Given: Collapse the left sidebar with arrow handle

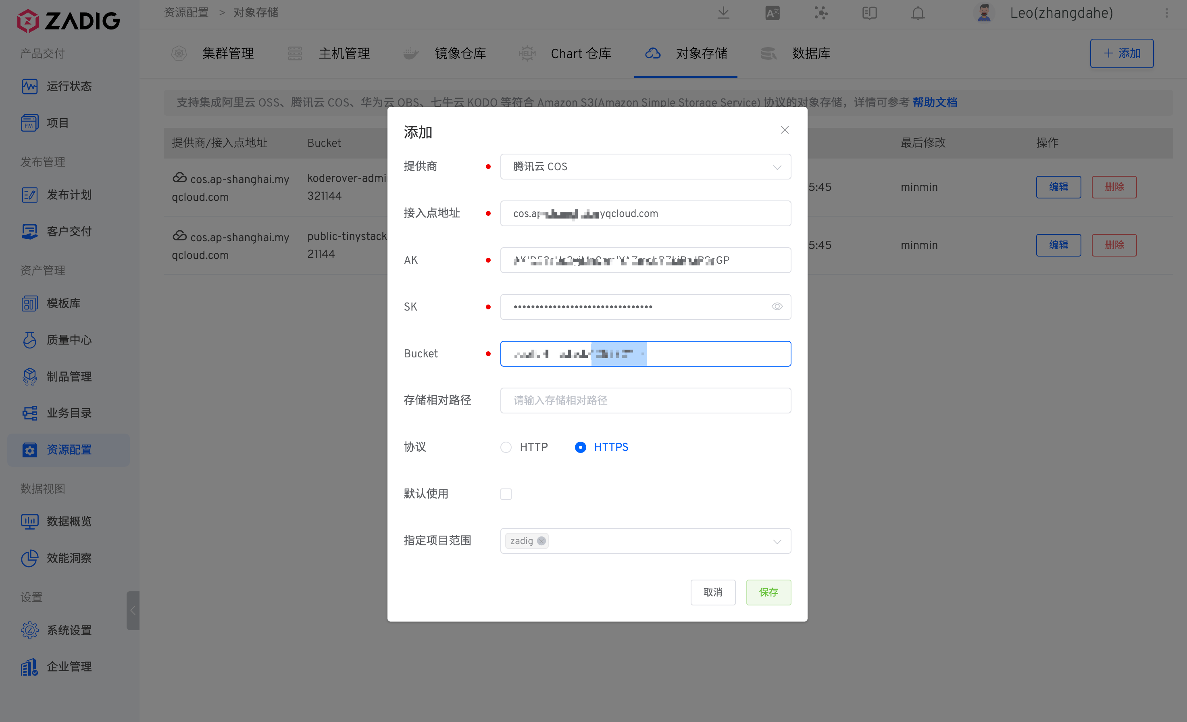Looking at the screenshot, I should point(133,610).
